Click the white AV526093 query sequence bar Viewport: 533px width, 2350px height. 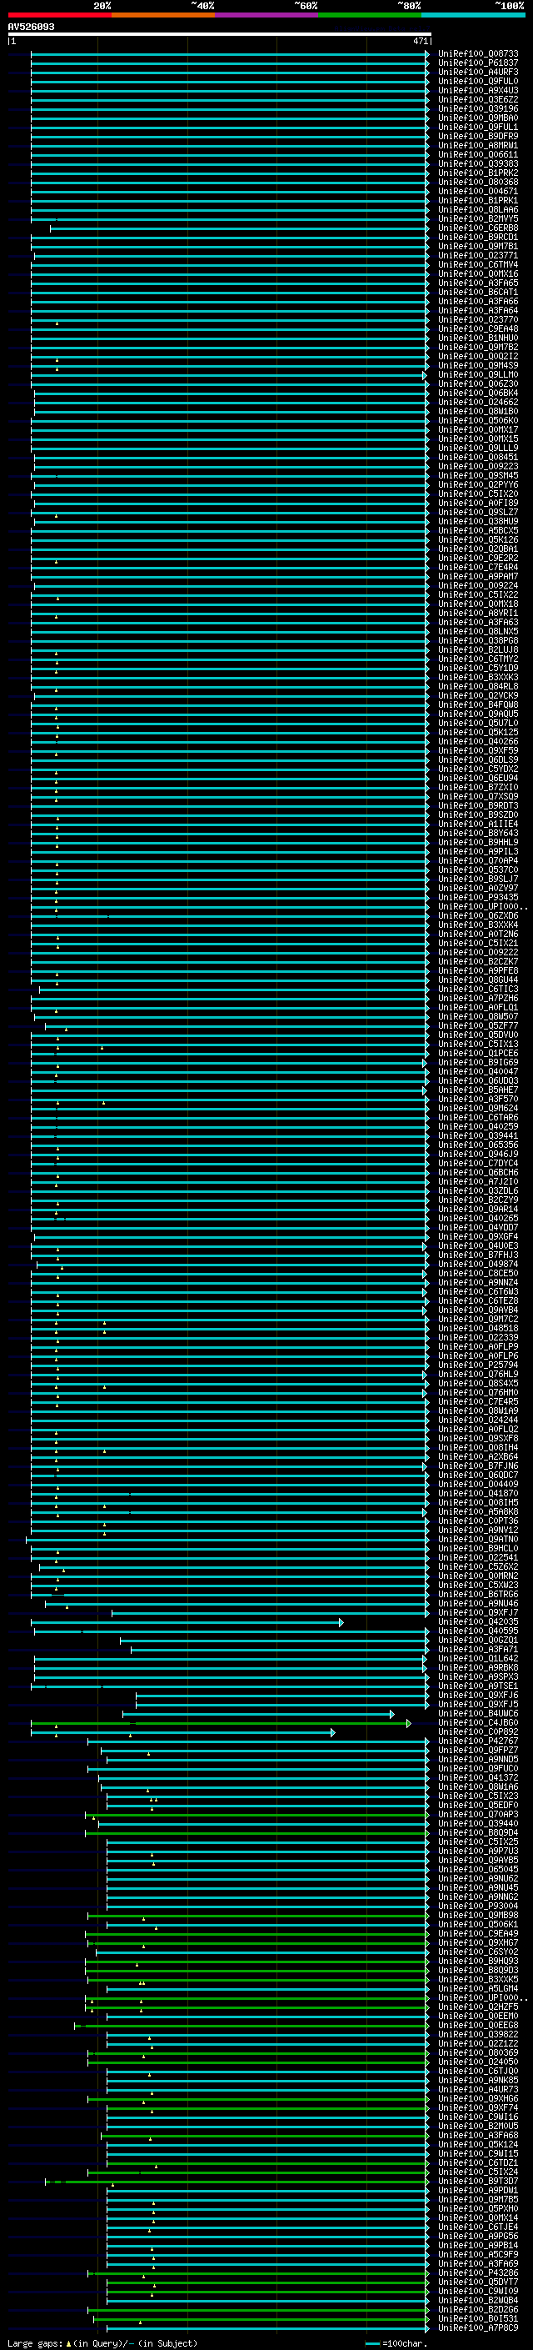pos(220,33)
